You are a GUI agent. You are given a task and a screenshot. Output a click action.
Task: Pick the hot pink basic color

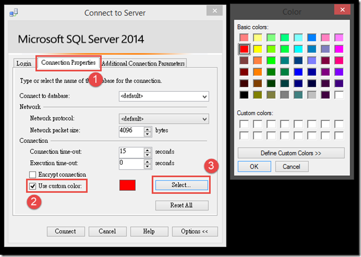click(x=339, y=60)
